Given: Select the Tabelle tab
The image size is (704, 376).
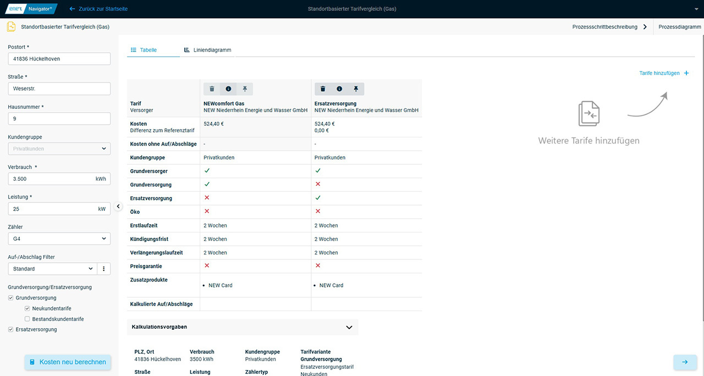Looking at the screenshot, I should coord(144,50).
